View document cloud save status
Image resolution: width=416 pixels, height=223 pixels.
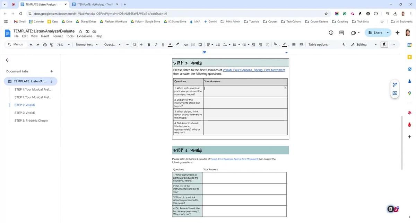pos(94,31)
